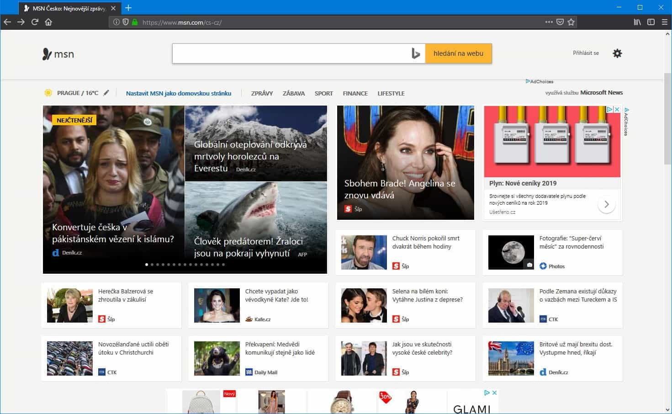Open Selena na bílém koni article
This screenshot has height=414, width=672.
click(406, 305)
